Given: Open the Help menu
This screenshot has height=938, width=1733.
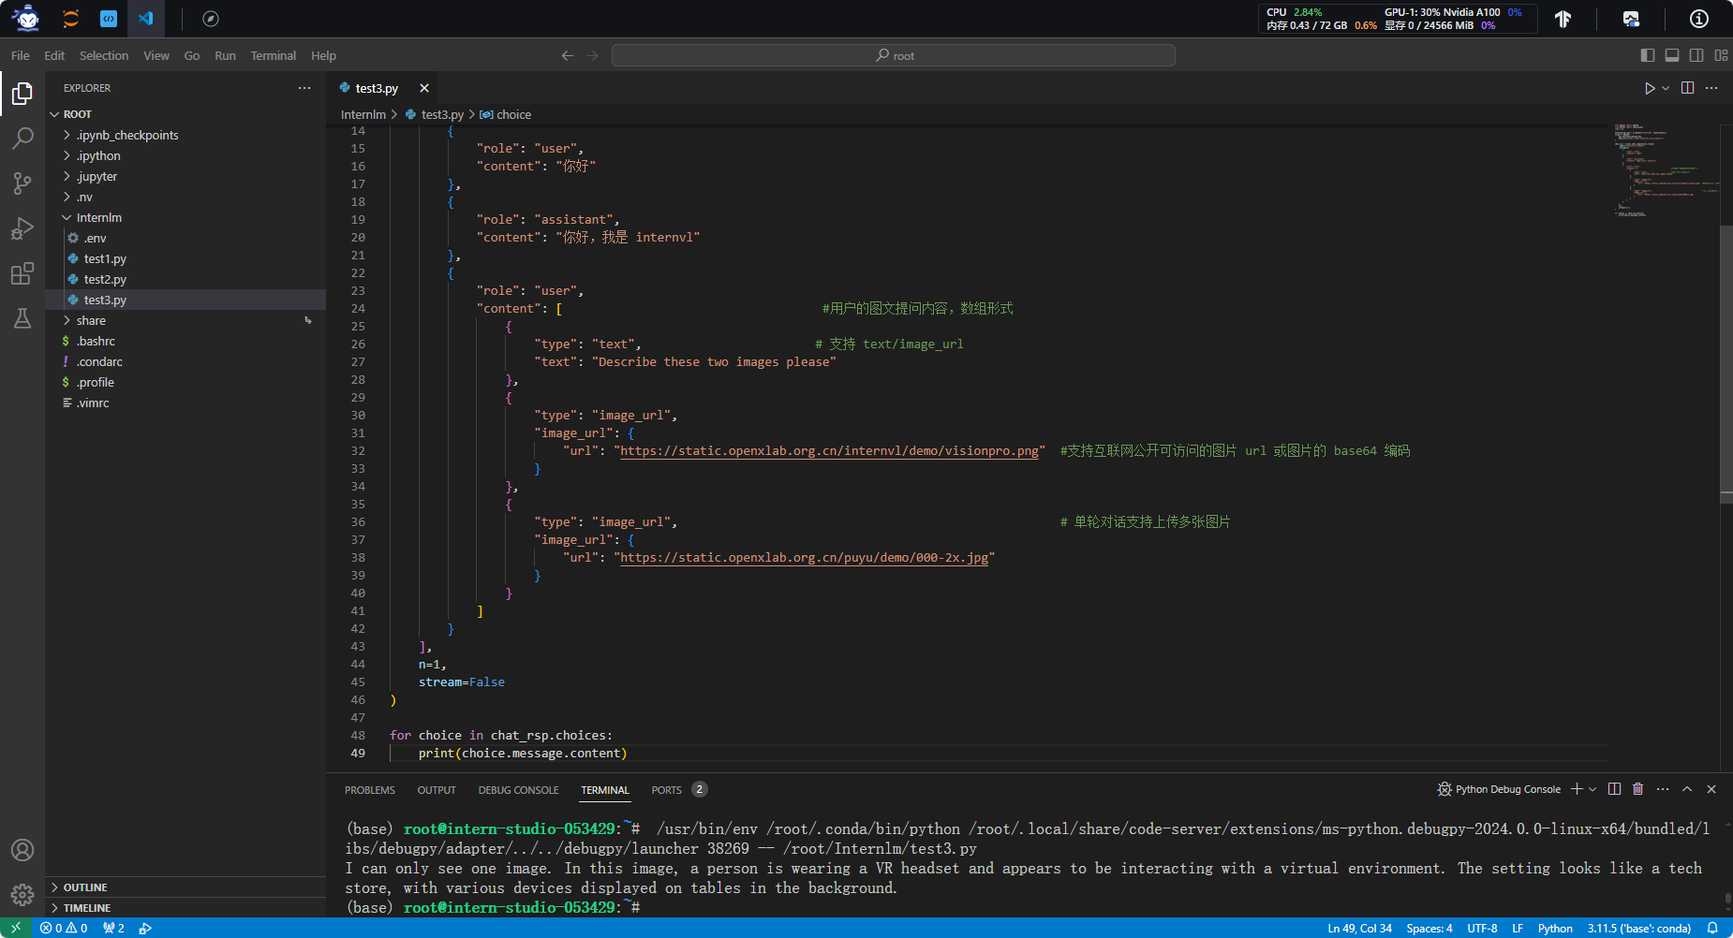Looking at the screenshot, I should (x=323, y=56).
